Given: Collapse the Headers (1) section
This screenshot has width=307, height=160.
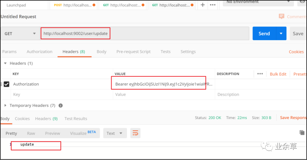Looking at the screenshot, I should (x=5, y=63).
